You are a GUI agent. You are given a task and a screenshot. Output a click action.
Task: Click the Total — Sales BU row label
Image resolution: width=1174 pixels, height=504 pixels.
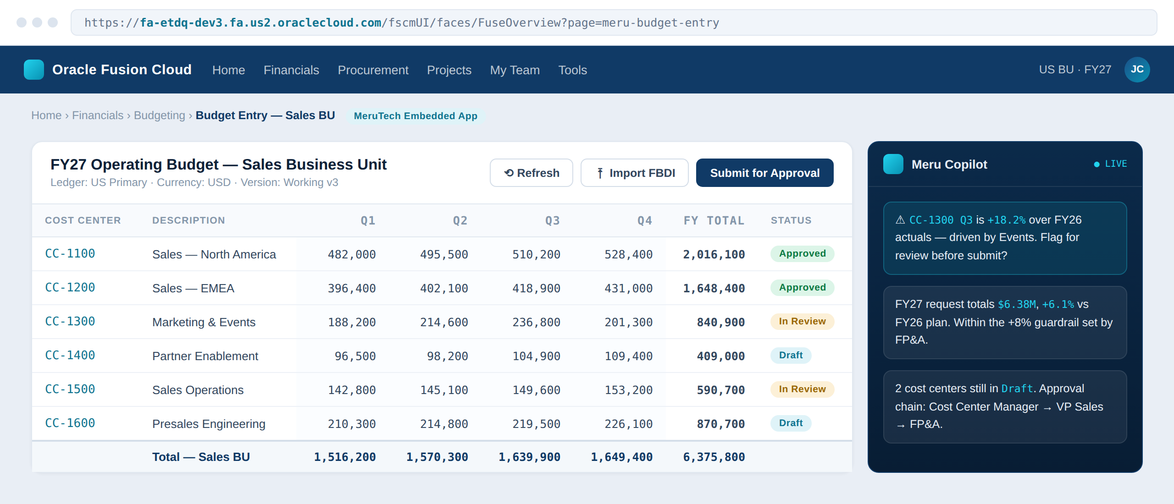[201, 457]
